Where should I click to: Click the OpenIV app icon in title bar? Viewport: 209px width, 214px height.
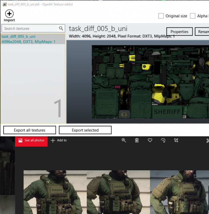click(x=5, y=4)
